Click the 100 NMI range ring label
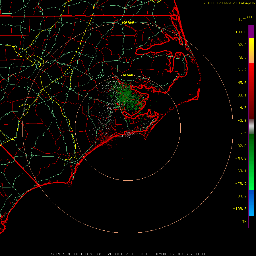This screenshot has width=256, height=256. (128, 22)
